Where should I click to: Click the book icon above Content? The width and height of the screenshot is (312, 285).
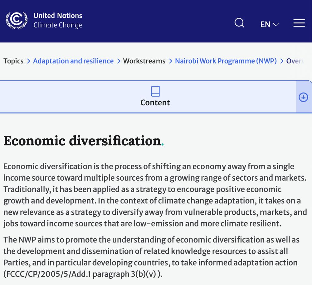click(155, 91)
